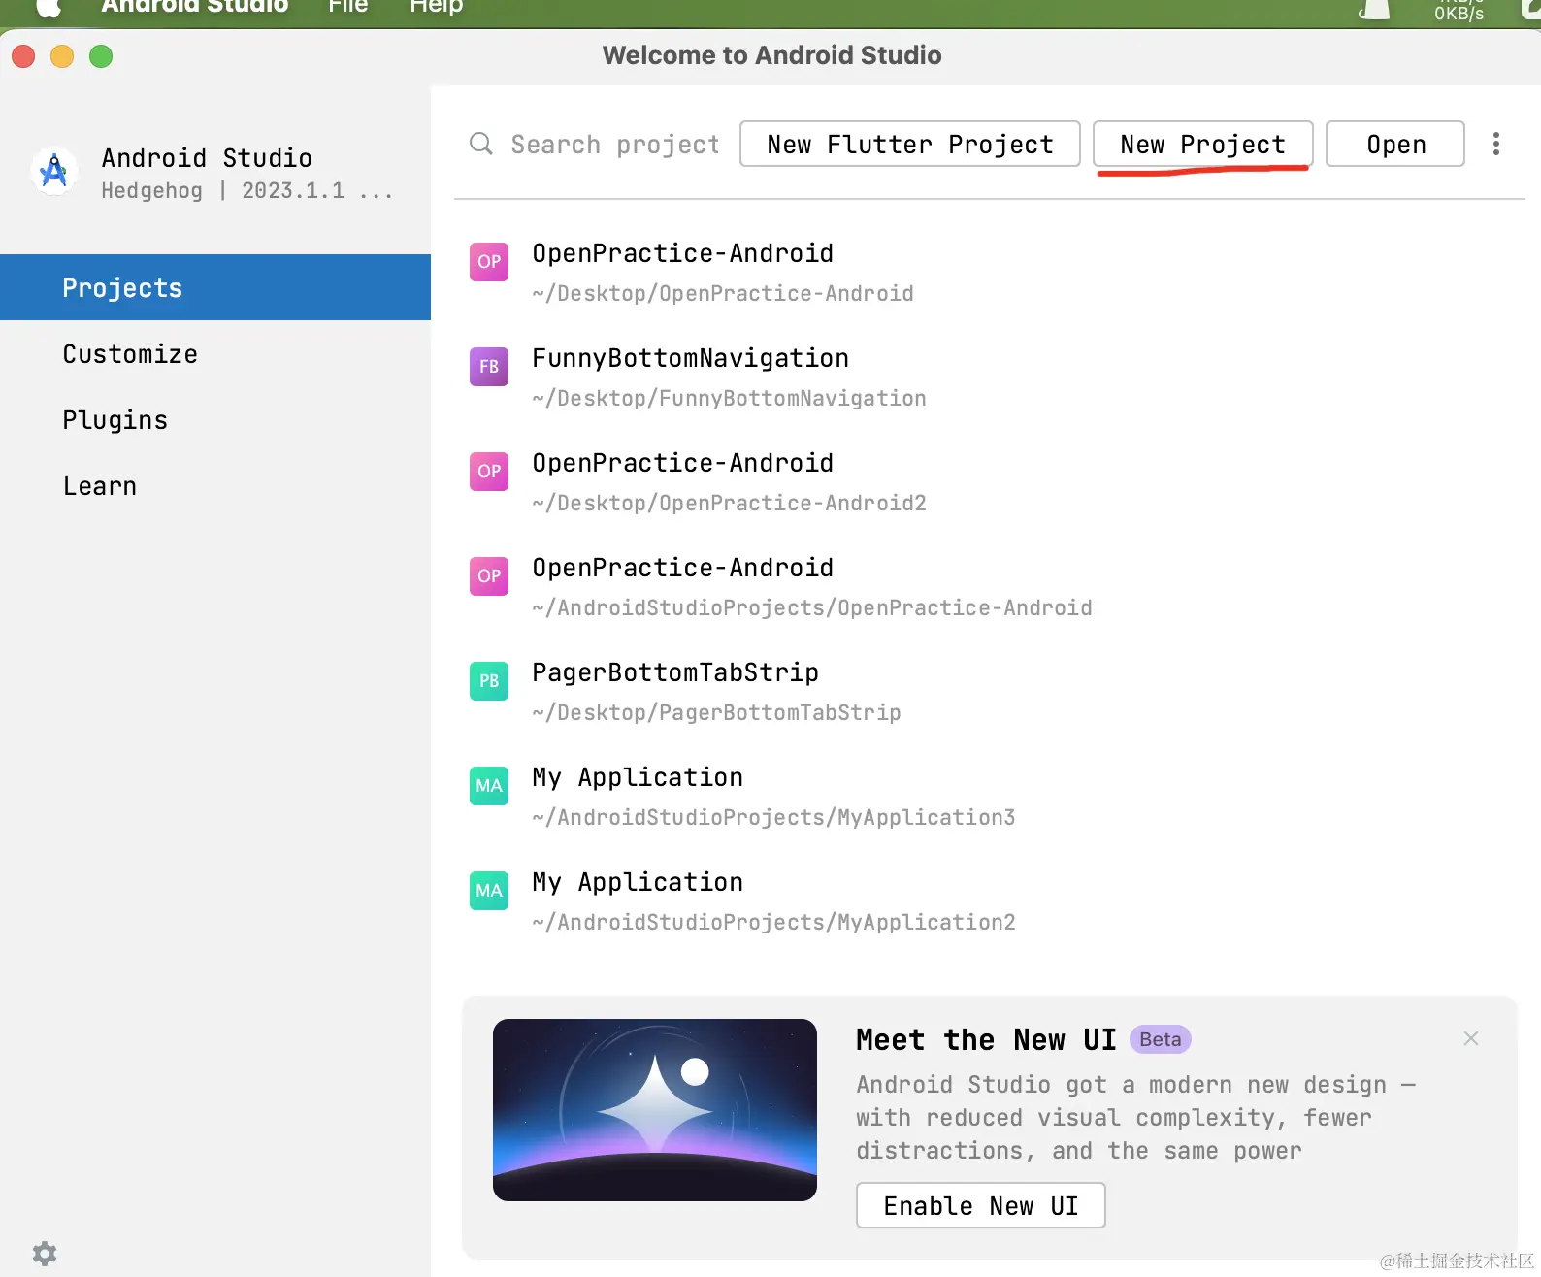Select the Projects sidebar tab
Viewport: 1541px width, 1277px height.
215,287
